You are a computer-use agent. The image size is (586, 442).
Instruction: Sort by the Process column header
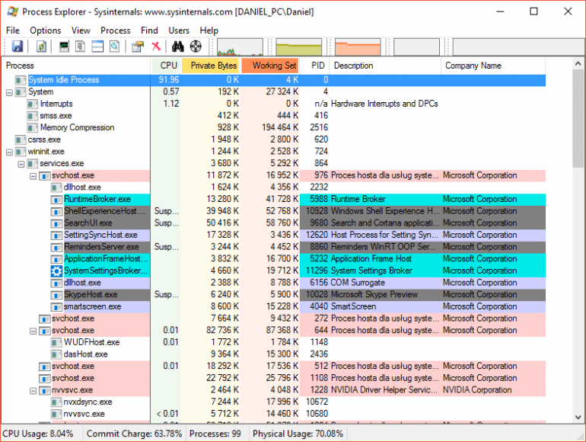tap(76, 66)
